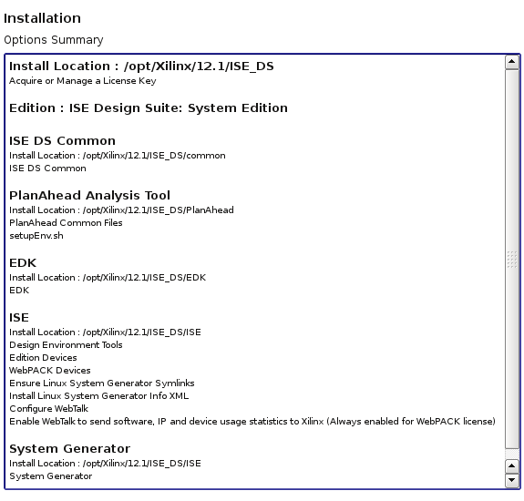Select the Install Location /opt/Xilinx/12.1/ISE_DS heading
The height and width of the screenshot is (501, 524).
tap(141, 66)
